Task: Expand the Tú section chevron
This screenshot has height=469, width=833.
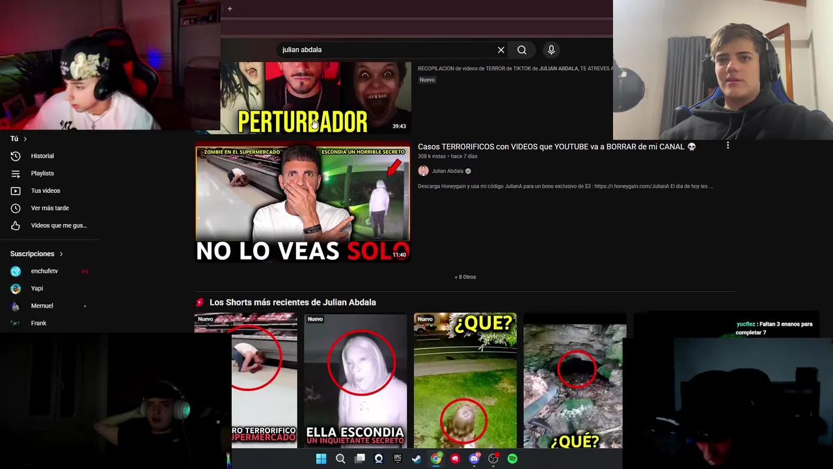Action: point(25,139)
